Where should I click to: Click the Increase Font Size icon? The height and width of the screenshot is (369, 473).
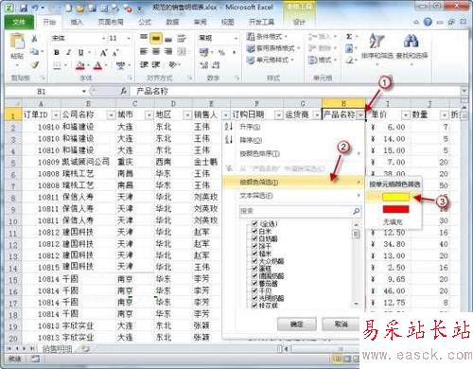tap(103, 52)
